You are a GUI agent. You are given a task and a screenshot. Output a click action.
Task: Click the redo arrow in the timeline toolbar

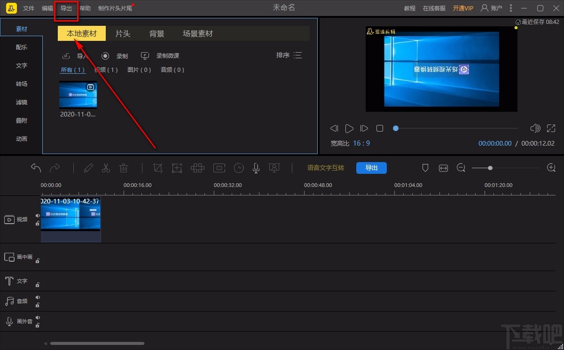[x=55, y=168]
